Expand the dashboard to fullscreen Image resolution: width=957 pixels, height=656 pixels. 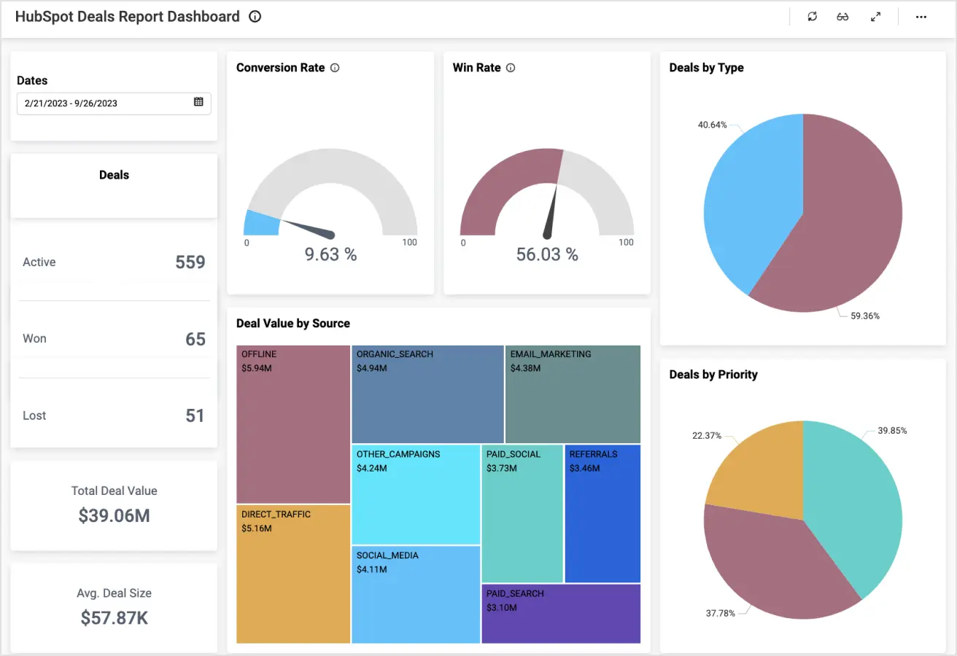pos(875,16)
